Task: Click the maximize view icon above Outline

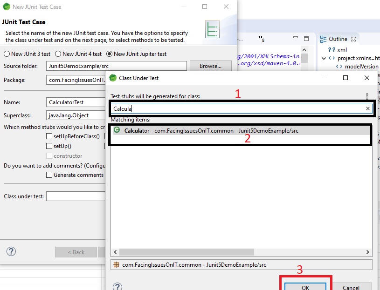Action: pos(306,39)
